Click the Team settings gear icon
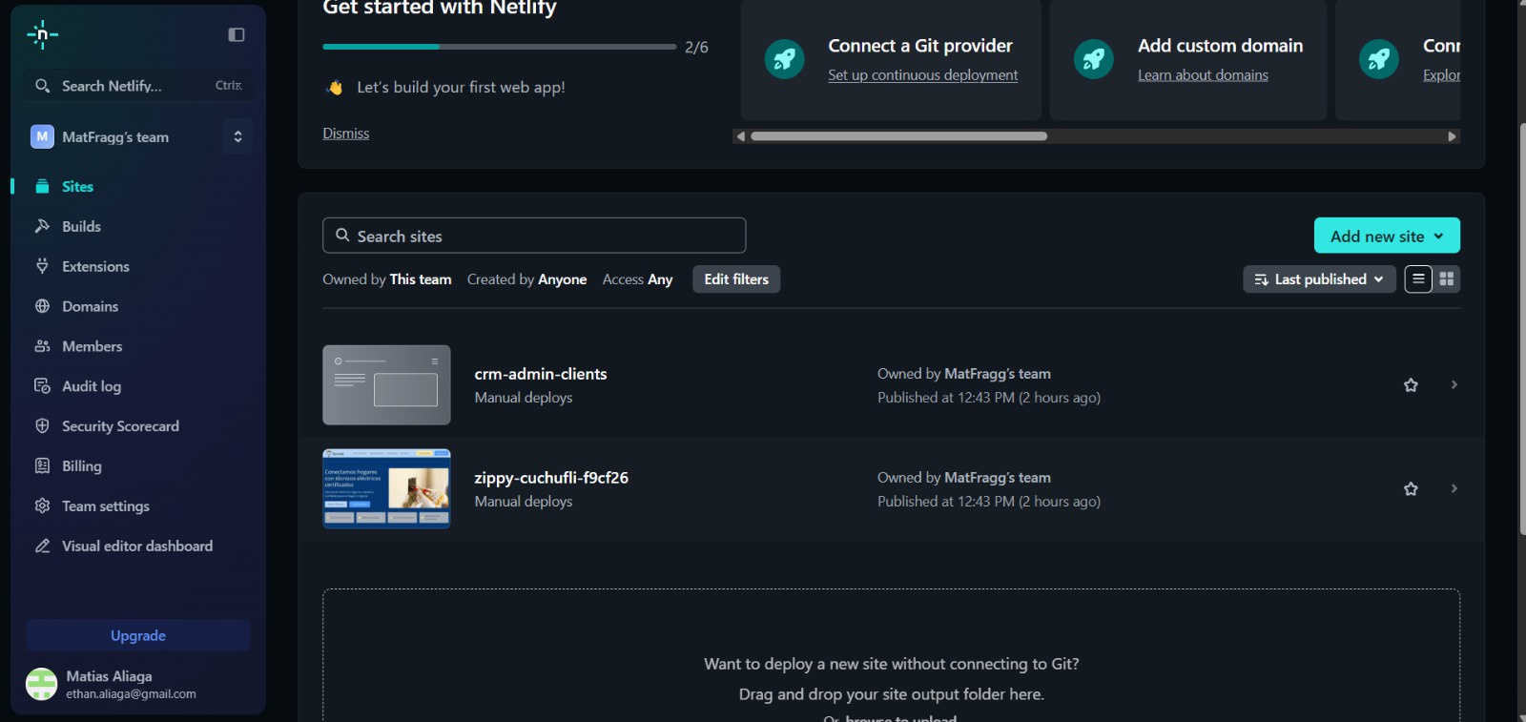The width and height of the screenshot is (1526, 722). [x=42, y=506]
